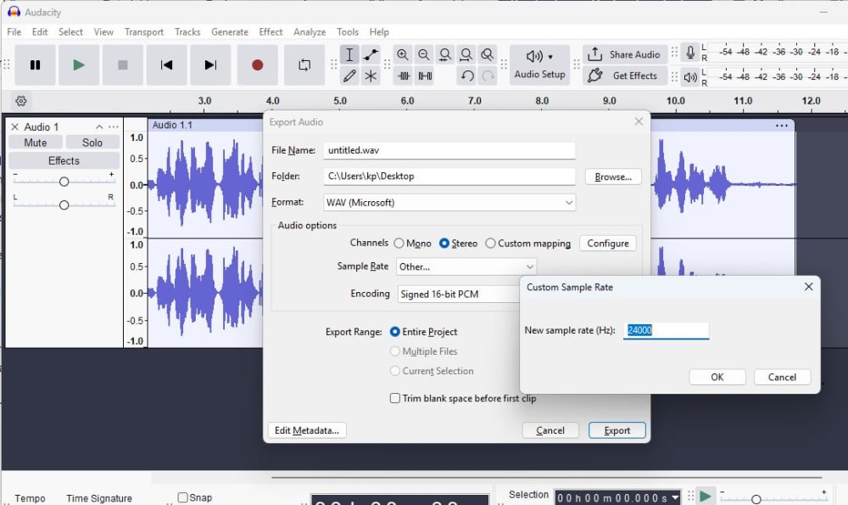Select the Draw (pencil) tool
The height and width of the screenshot is (505, 848).
pyautogui.click(x=349, y=76)
